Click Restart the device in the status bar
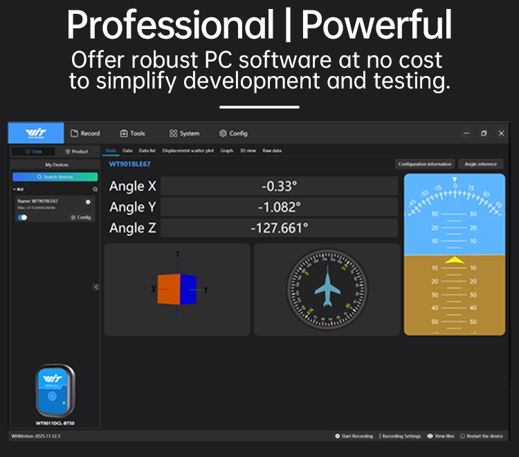This screenshot has width=519, height=457. tap(482, 436)
